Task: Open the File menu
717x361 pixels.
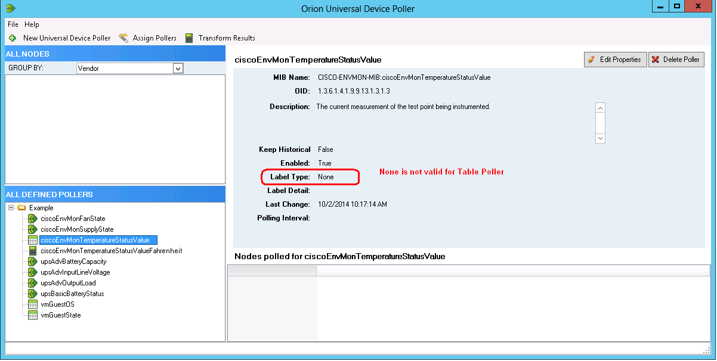Action: pyautogui.click(x=13, y=24)
